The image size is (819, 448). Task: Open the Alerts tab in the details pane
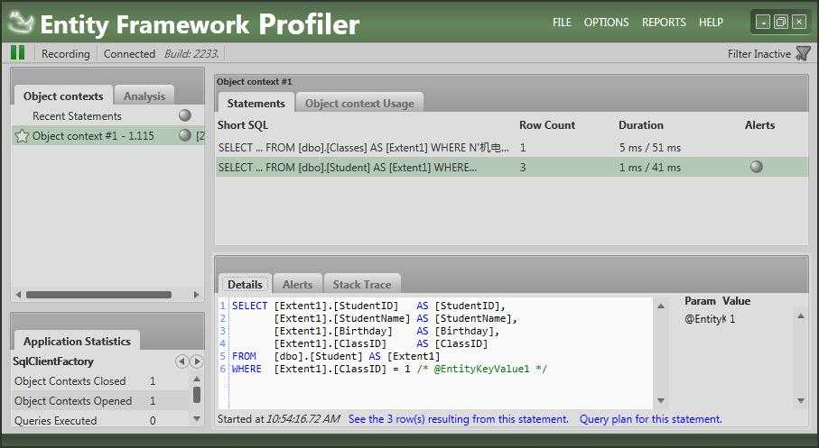(298, 284)
